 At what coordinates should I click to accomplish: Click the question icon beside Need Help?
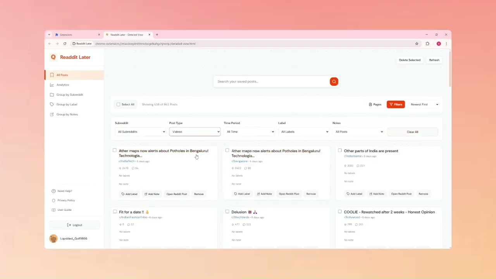point(53,191)
